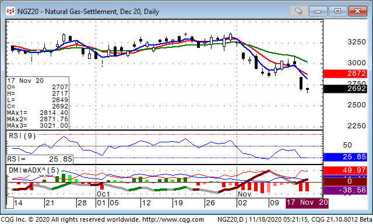Click the 50 RSI scale label
Viewport: 373px width, 224px height.
(347, 145)
